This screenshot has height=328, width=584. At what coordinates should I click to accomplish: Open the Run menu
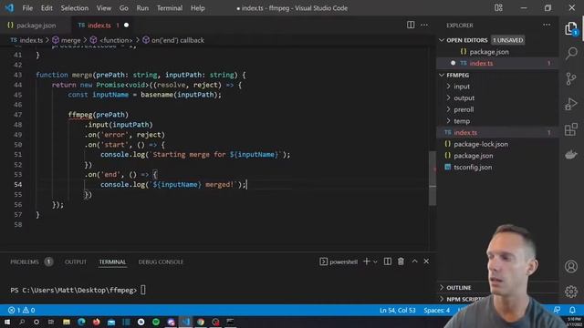(x=142, y=8)
